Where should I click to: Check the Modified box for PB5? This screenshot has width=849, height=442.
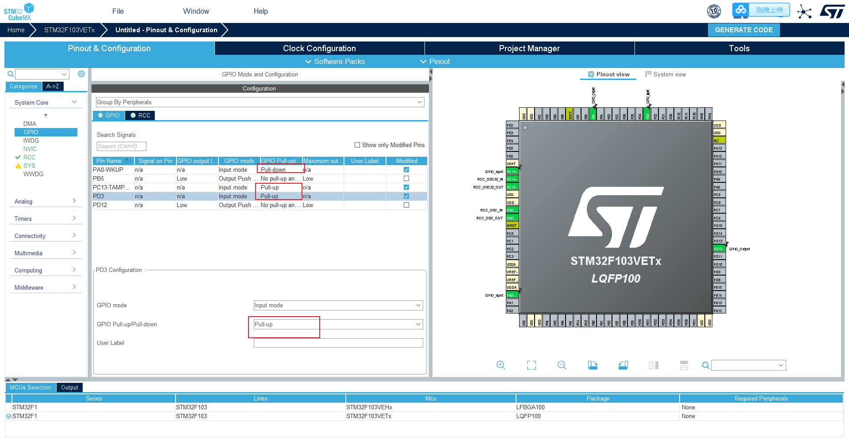[x=406, y=178]
